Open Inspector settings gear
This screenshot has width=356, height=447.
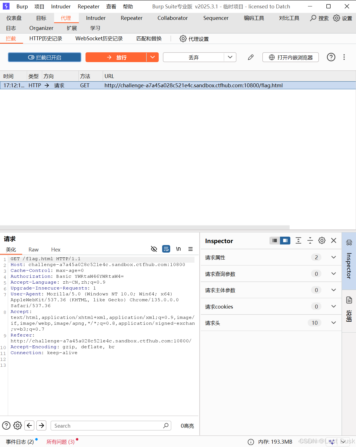[322, 241]
